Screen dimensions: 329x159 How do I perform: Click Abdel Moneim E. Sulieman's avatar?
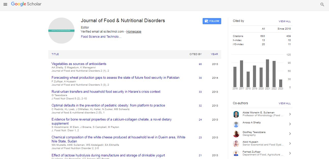[x=236, y=114]
